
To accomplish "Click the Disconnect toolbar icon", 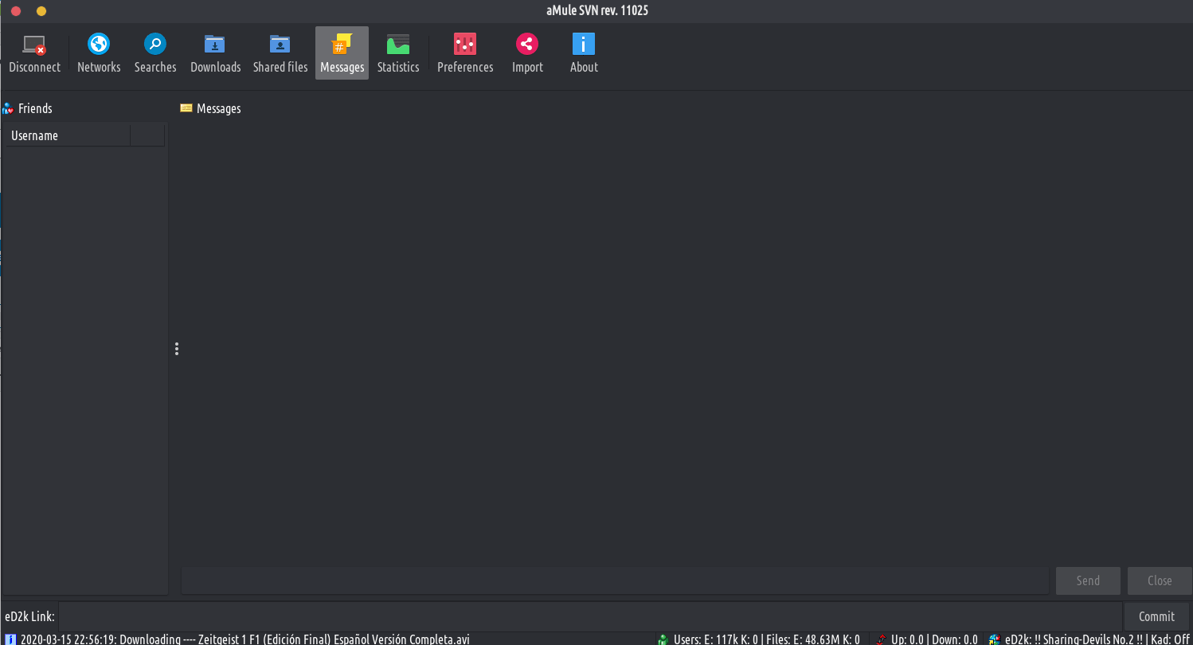I will click(x=34, y=53).
